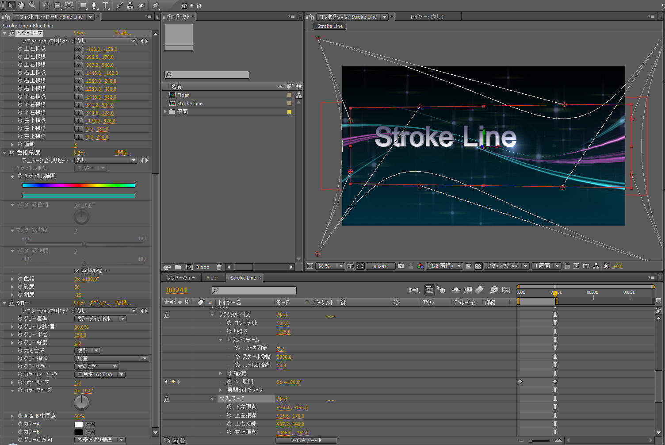This screenshot has width=665, height=445.
Task: Expand the 平面 folder in Project panel
Action: click(x=165, y=111)
